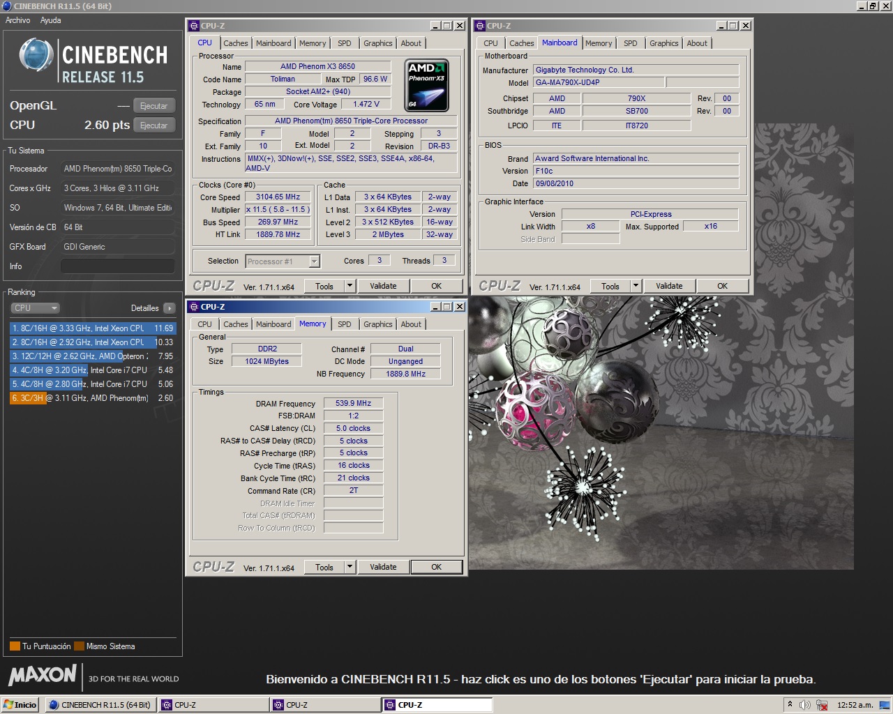893x714 pixels.
Task: Expand Tools dropdown arrow in CPU window
Action: click(350, 286)
